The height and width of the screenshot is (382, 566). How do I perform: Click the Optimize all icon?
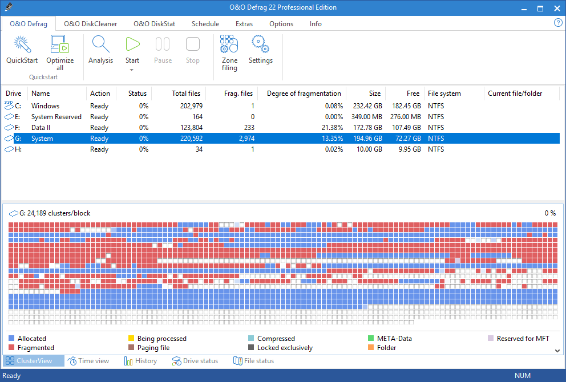[59, 45]
